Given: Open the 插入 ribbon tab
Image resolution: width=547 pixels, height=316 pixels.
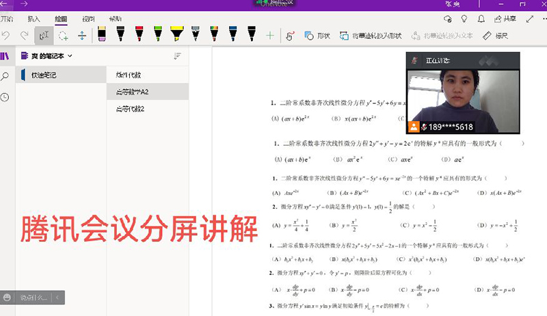Looking at the screenshot, I should 34,19.
